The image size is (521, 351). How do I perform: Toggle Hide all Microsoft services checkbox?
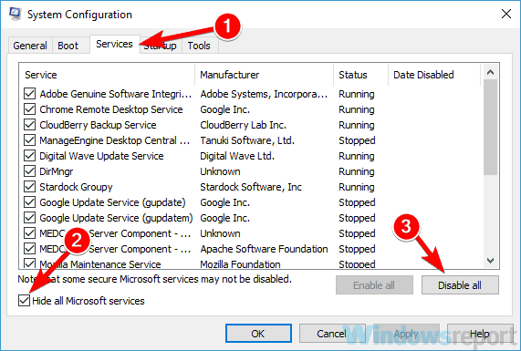pyautogui.click(x=24, y=301)
